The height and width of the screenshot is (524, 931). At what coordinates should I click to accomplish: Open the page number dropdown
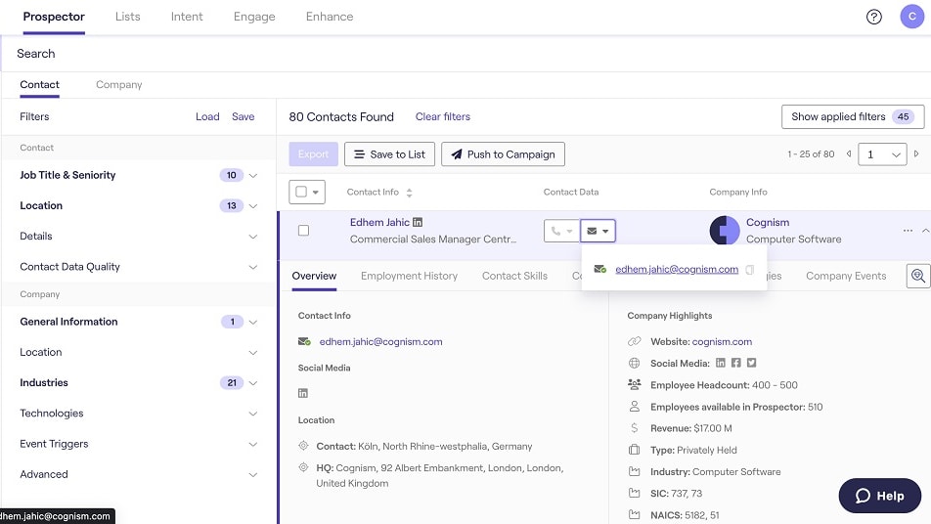click(x=882, y=154)
